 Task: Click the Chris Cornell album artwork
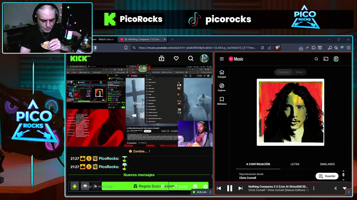290,112
